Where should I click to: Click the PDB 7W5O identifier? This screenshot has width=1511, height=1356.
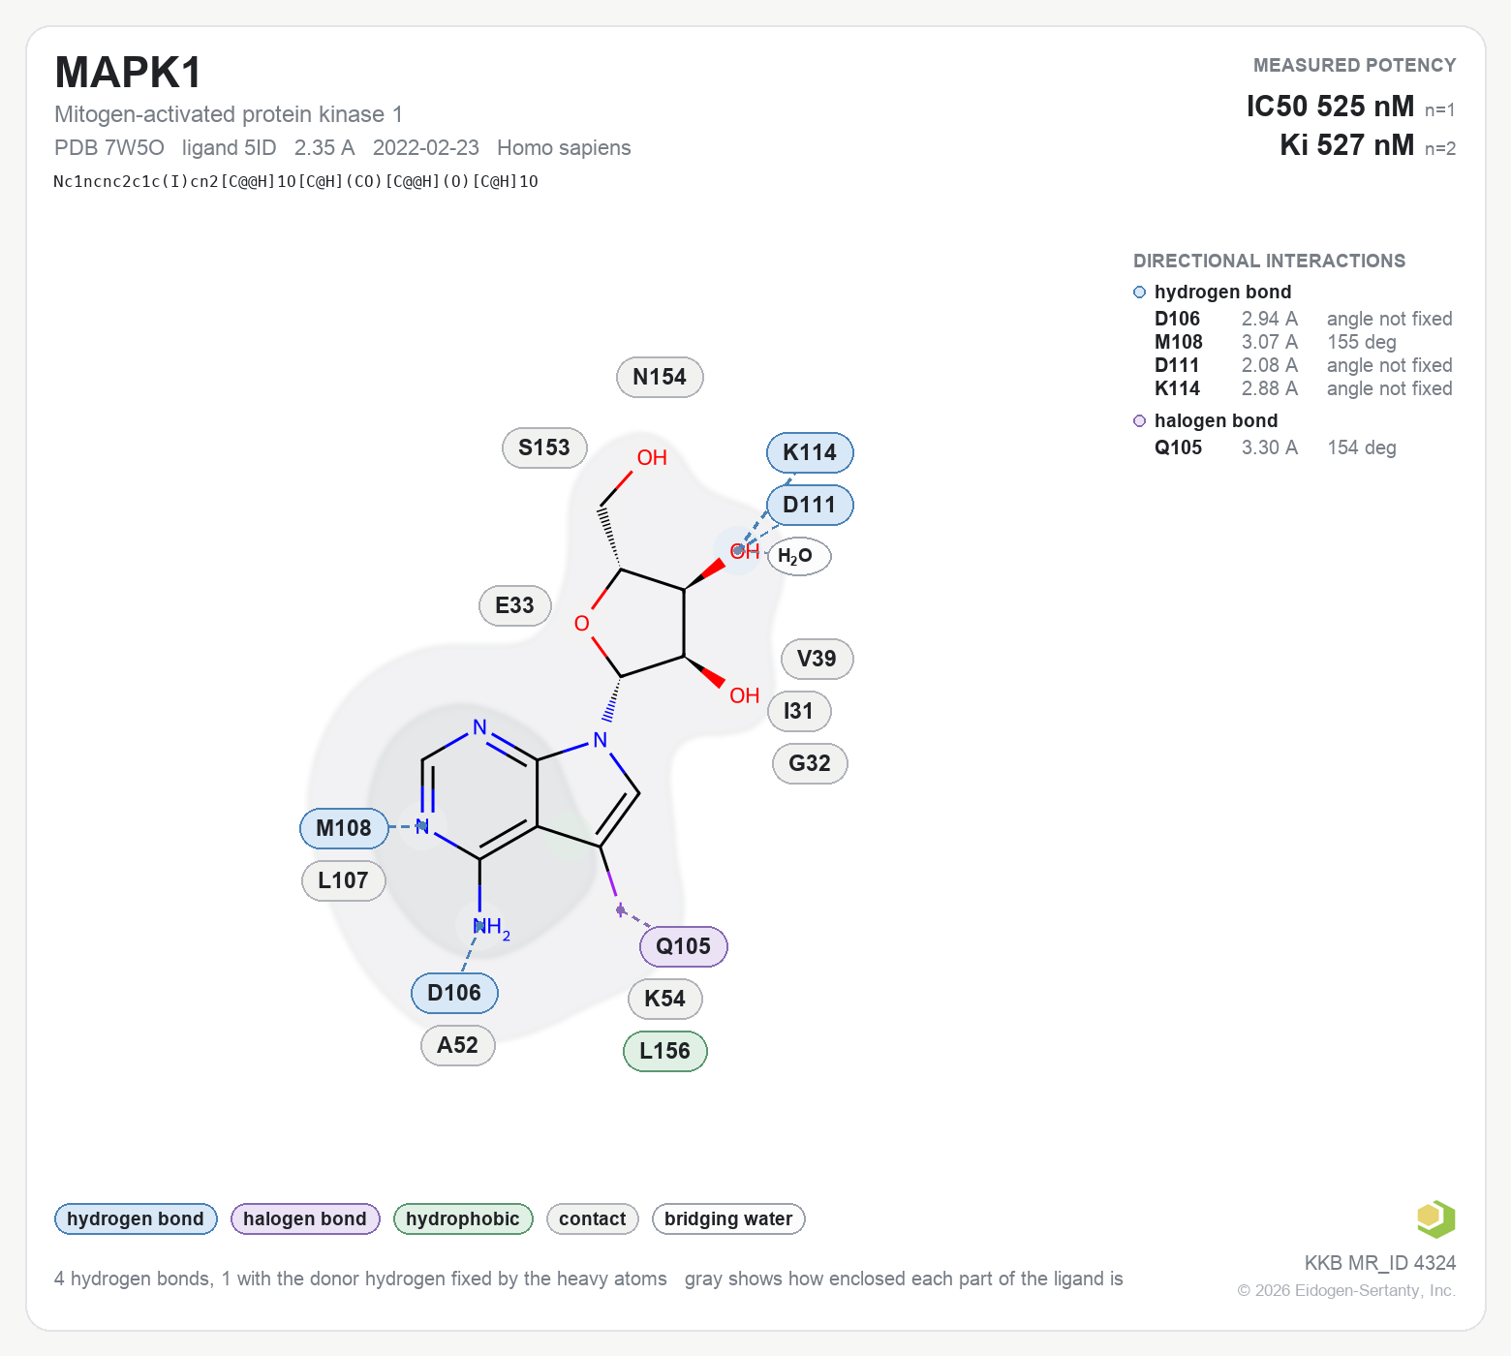click(109, 147)
